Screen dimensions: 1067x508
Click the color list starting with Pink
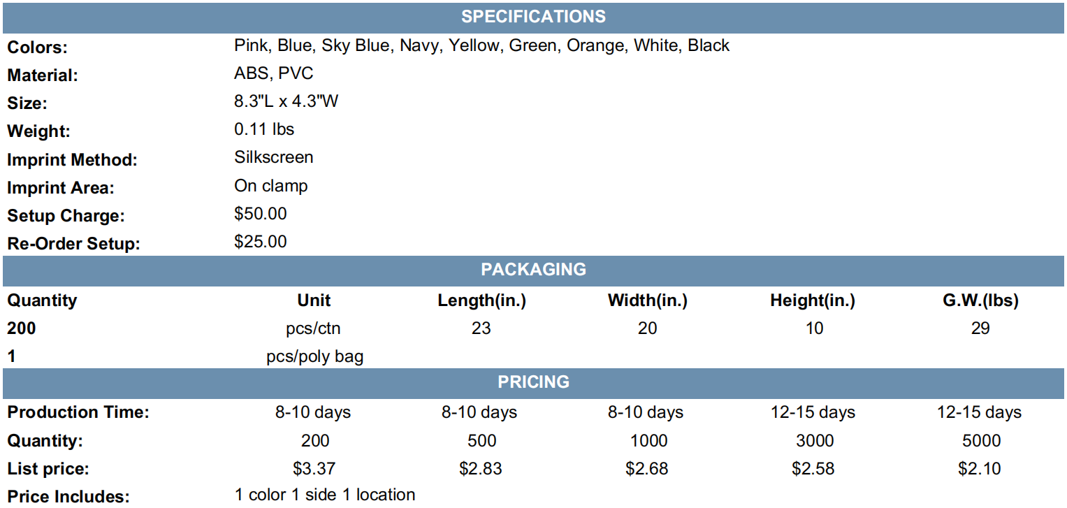(x=482, y=46)
